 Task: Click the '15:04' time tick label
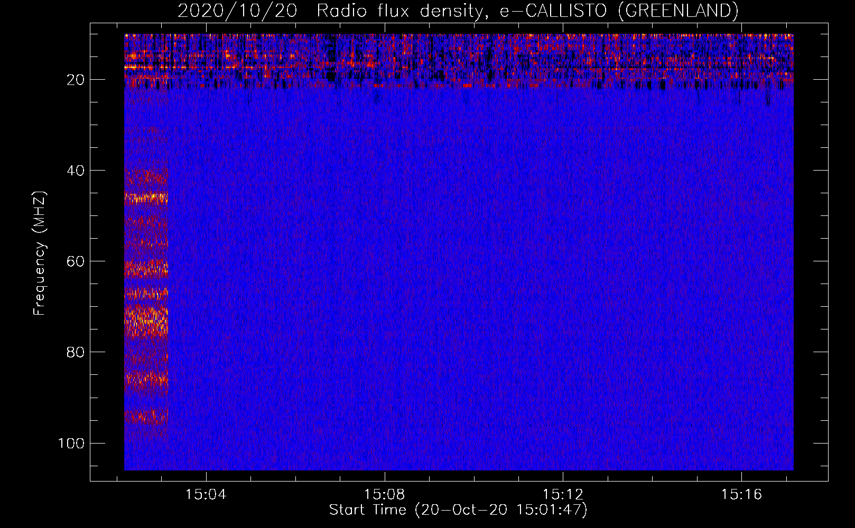click(x=206, y=494)
